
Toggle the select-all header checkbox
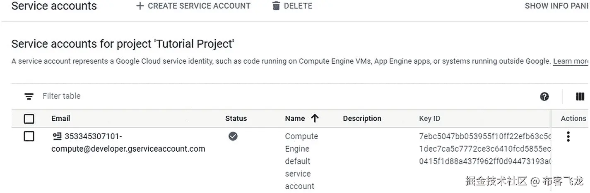tap(29, 119)
